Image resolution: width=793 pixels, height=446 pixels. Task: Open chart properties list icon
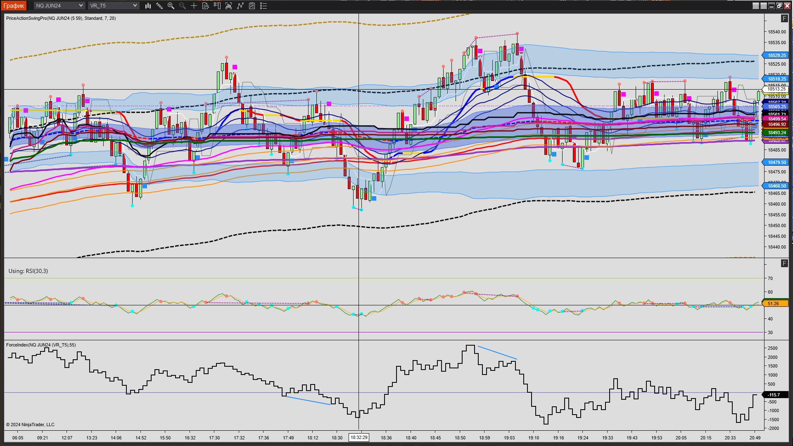pos(264,6)
